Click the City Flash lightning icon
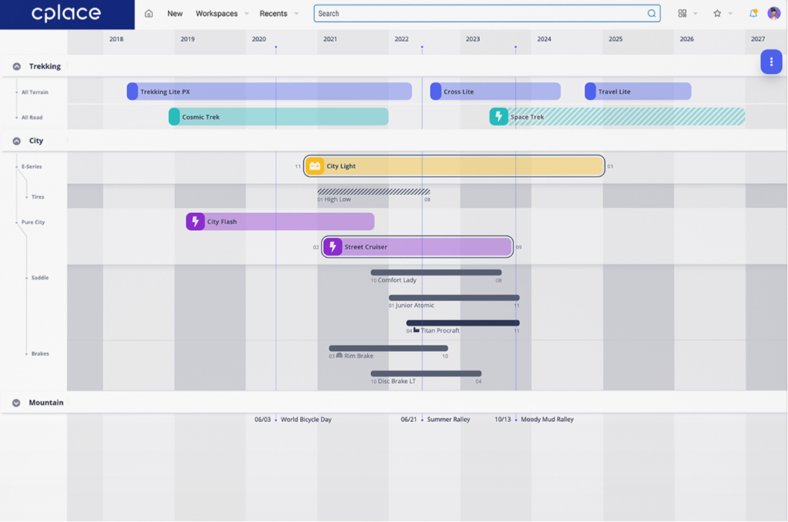The width and height of the screenshot is (788, 522). tap(195, 222)
